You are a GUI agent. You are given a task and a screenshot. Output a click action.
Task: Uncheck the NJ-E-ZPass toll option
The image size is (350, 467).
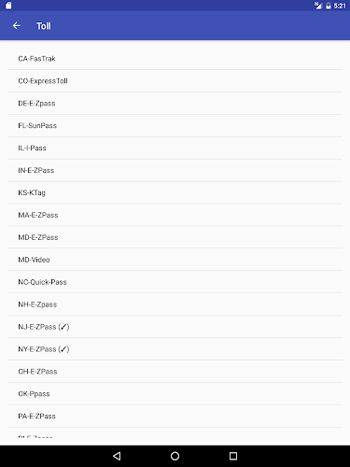[175, 327]
